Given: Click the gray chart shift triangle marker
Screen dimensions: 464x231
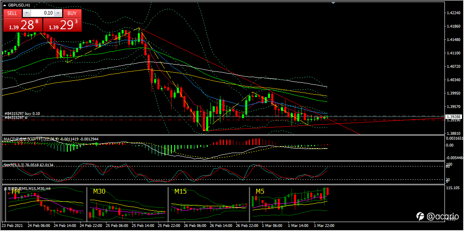Looking at the screenshot, I should 333,3.
